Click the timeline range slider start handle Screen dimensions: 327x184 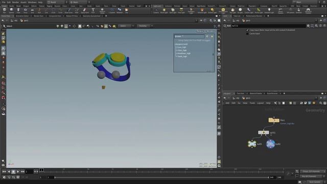(55, 177)
